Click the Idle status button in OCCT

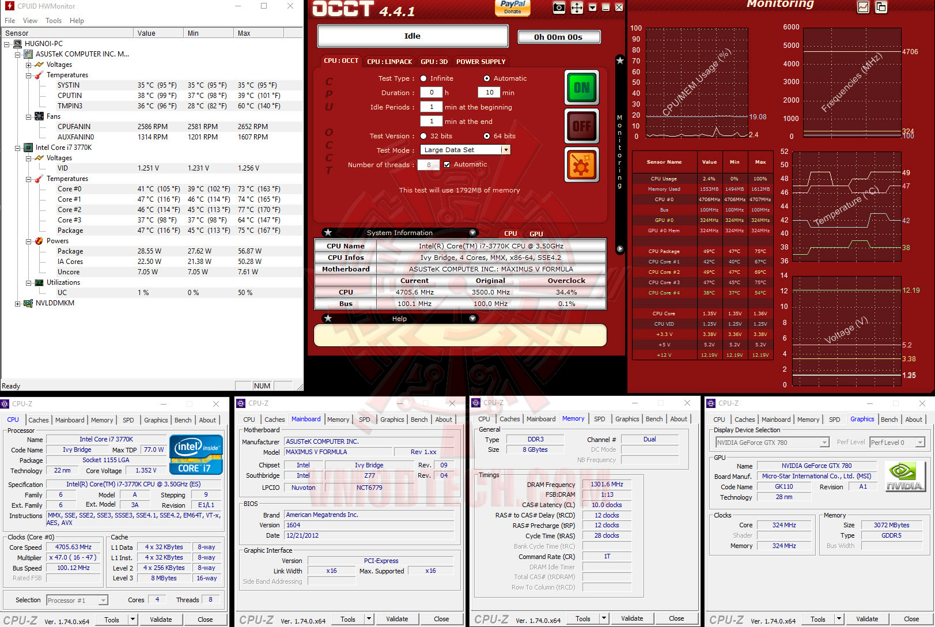[412, 36]
